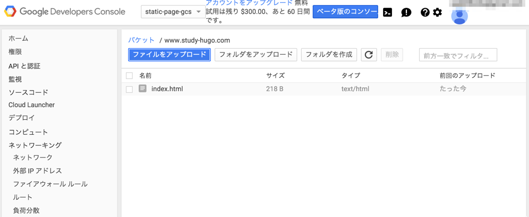Click the refresh bucket contents icon
The height and width of the screenshot is (217, 529).
[x=369, y=55]
